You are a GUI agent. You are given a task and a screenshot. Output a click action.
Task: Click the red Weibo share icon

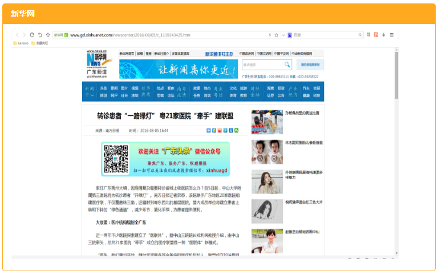(x=220, y=130)
